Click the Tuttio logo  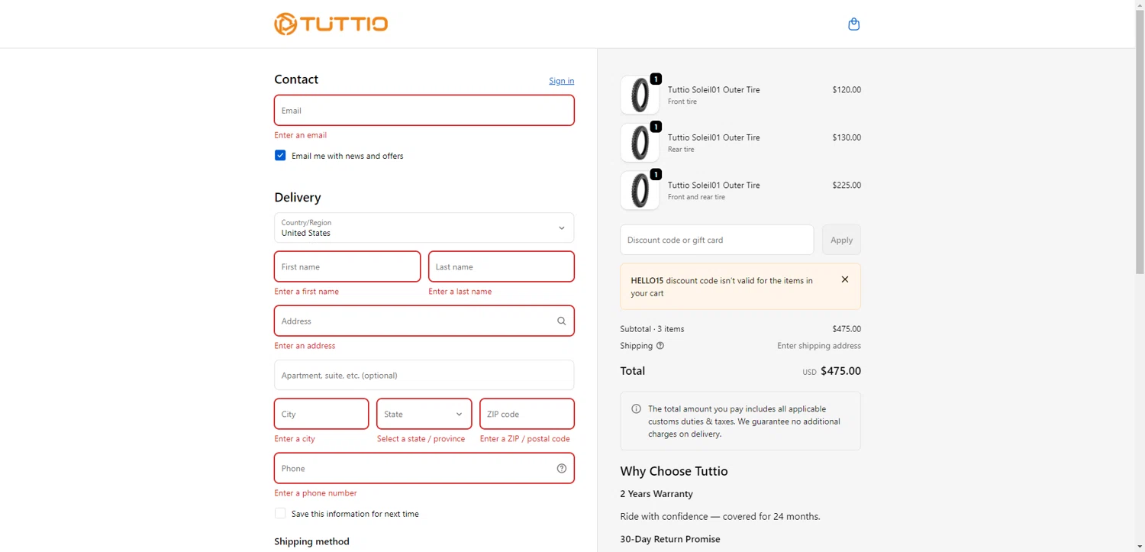click(x=331, y=24)
